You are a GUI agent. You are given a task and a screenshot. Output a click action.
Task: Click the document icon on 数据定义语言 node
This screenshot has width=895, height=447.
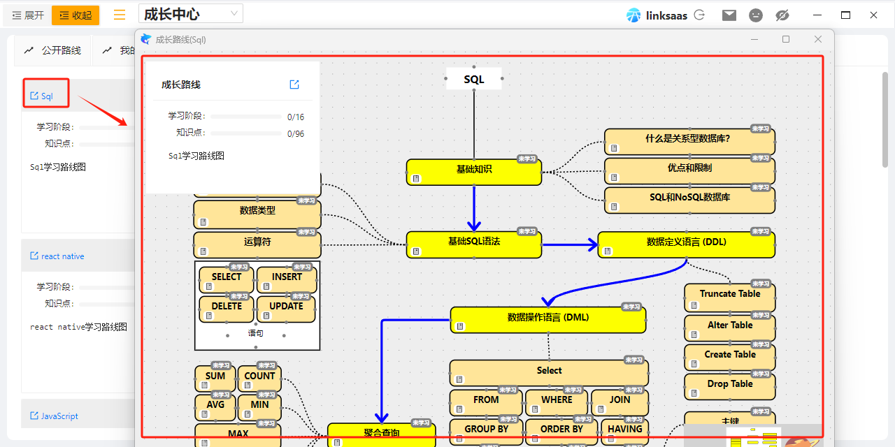pos(608,251)
